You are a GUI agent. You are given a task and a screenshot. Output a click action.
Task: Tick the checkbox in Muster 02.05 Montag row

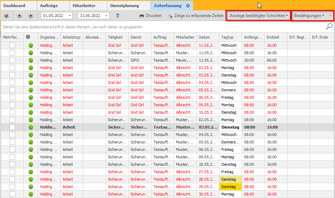click(x=12, y=120)
